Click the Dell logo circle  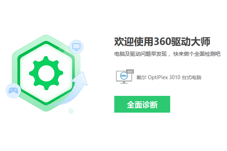124,76
